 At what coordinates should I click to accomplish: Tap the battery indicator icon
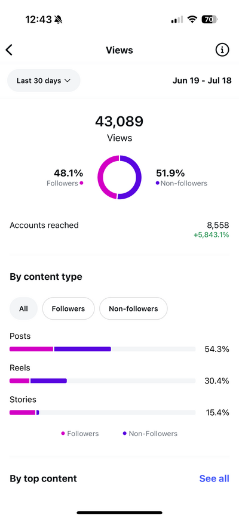tap(210, 20)
